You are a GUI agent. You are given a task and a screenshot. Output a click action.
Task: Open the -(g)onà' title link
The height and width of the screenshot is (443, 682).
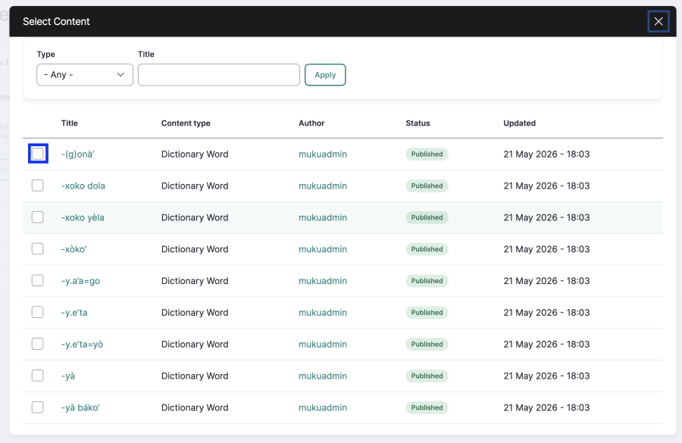coord(78,154)
